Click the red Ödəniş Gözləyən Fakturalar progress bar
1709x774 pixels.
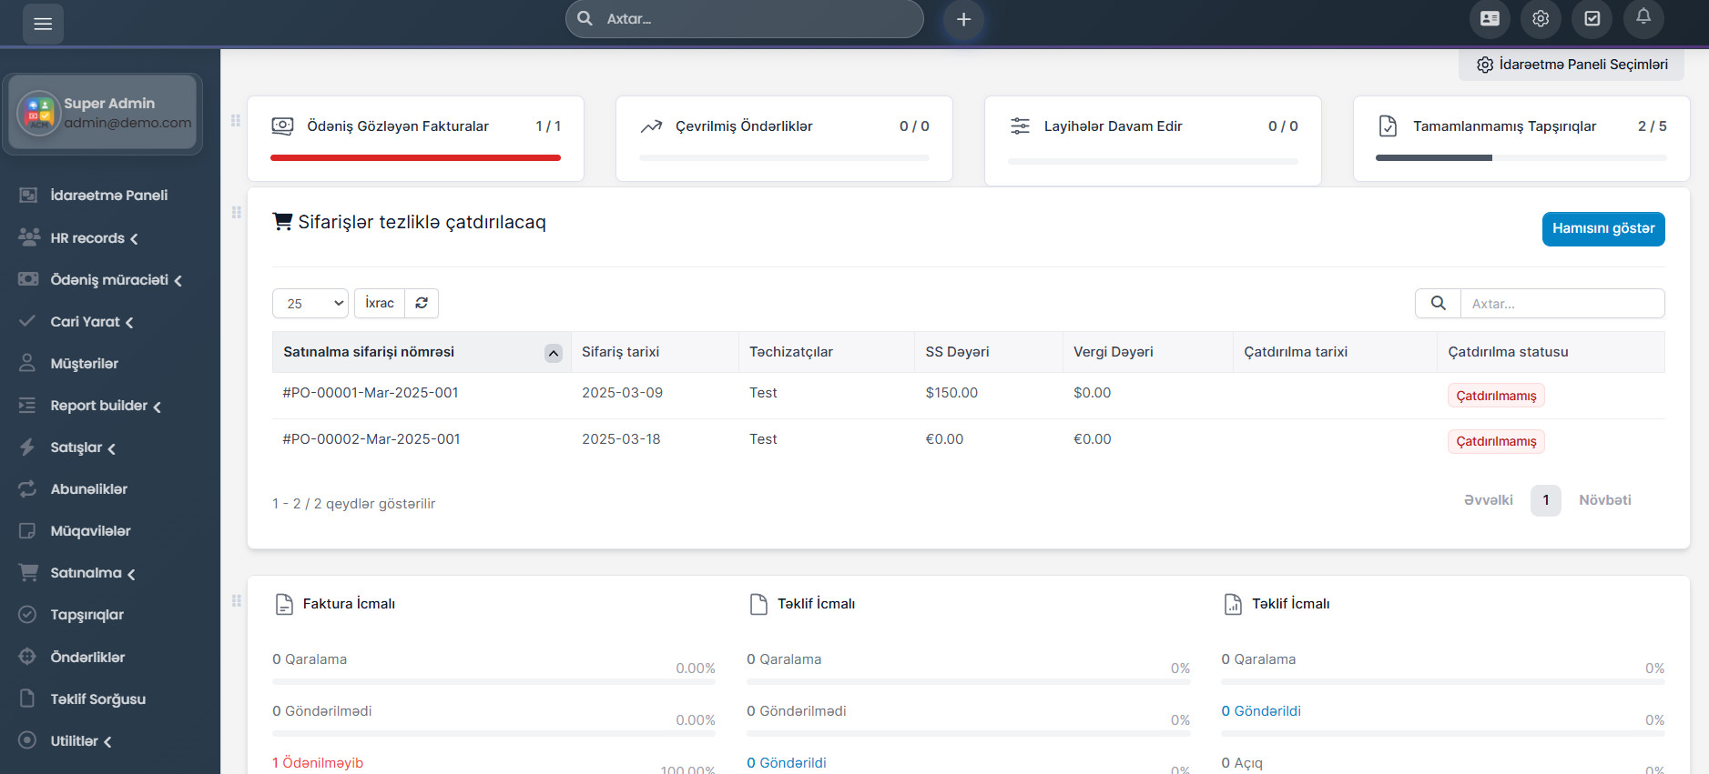[415, 158]
